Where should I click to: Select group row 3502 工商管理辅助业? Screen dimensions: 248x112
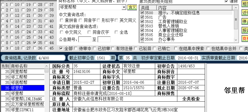(186, 22)
